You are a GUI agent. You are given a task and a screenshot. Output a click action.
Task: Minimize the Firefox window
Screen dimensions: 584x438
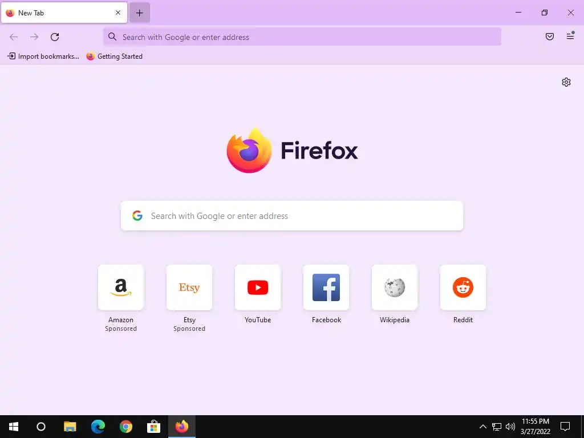pos(518,13)
